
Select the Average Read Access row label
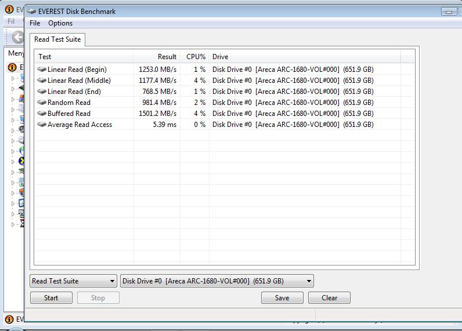click(80, 125)
